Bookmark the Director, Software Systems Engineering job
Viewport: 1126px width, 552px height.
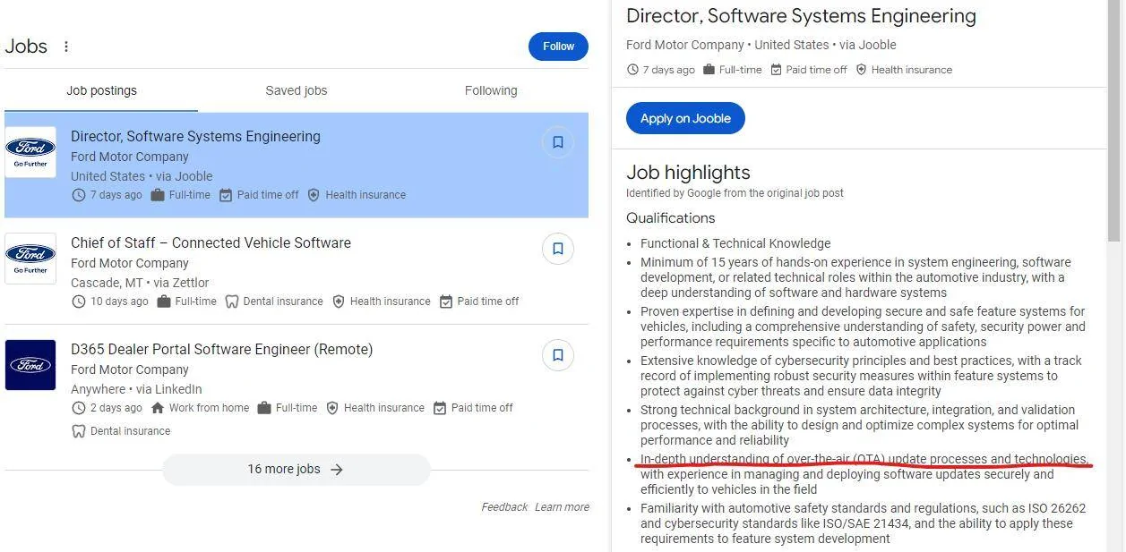click(557, 142)
